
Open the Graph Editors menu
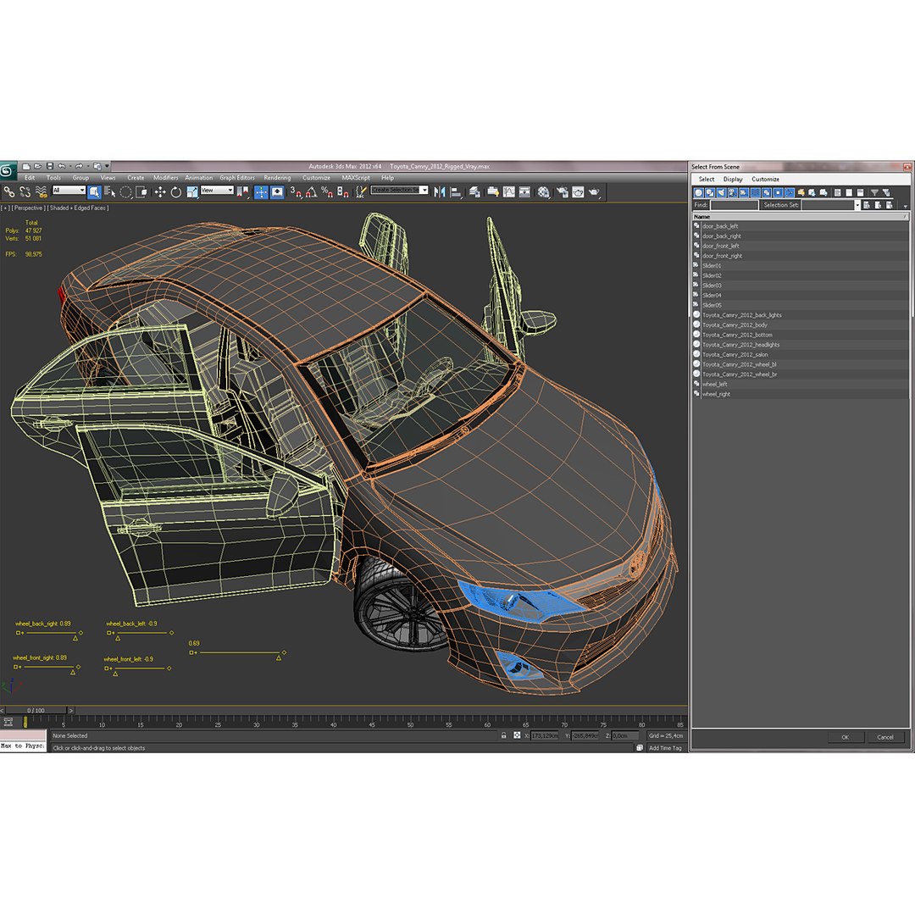click(237, 178)
